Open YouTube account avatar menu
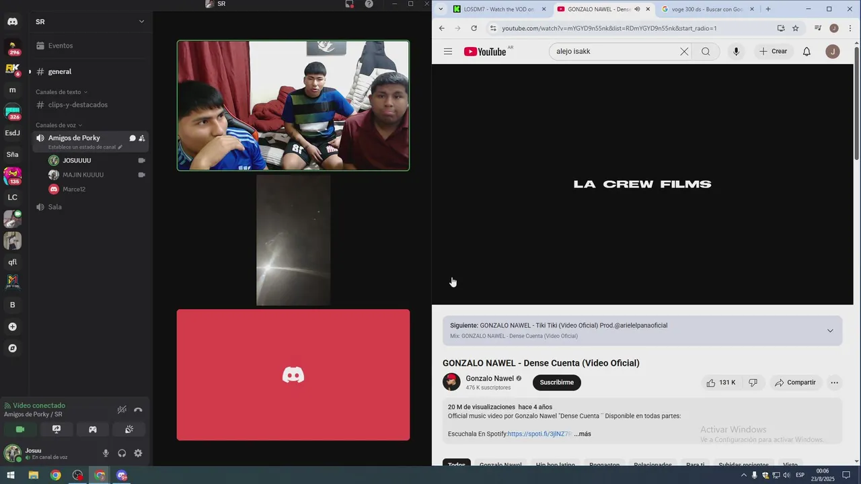Image resolution: width=861 pixels, height=484 pixels. pyautogui.click(x=833, y=51)
